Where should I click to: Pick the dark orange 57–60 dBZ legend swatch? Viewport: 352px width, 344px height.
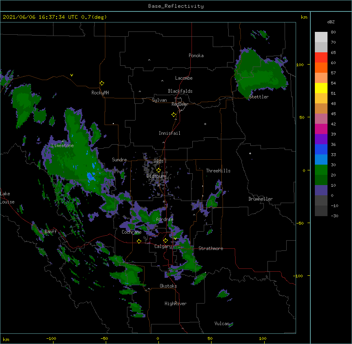coord(321,67)
